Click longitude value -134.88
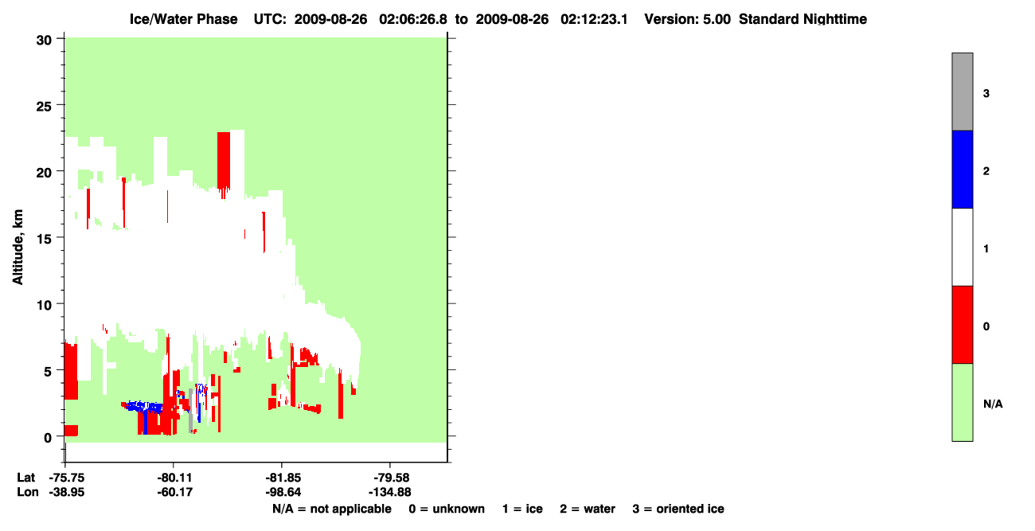 click(389, 493)
